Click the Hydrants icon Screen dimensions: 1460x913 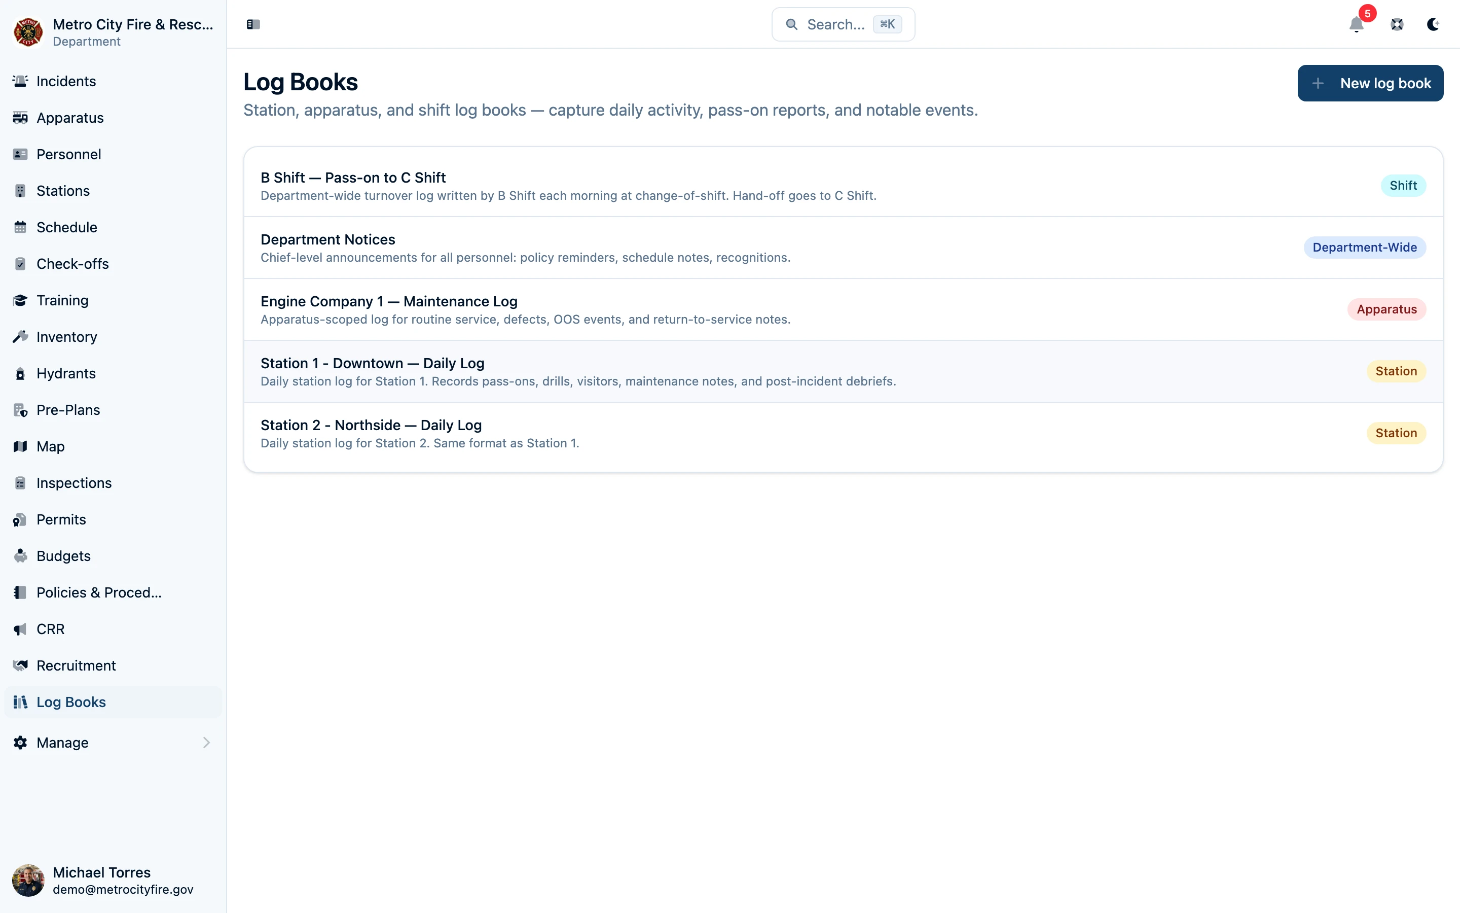(x=20, y=373)
